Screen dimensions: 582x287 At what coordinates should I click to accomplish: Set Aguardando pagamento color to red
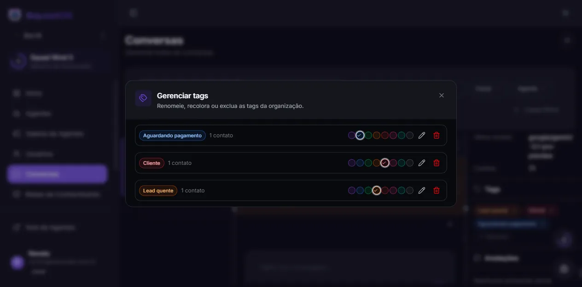point(385,135)
